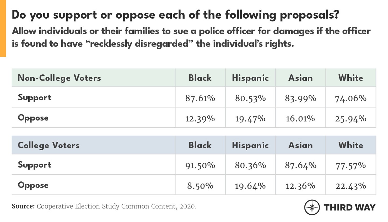Click the Hispanic column header for College Voters
Viewport: 388px width, 222px height.
tap(250, 145)
